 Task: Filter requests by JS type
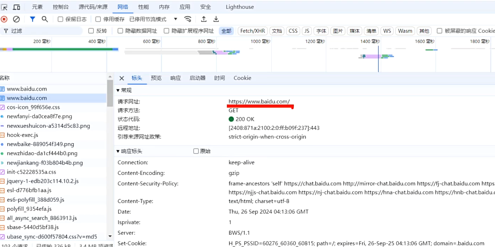(x=307, y=31)
